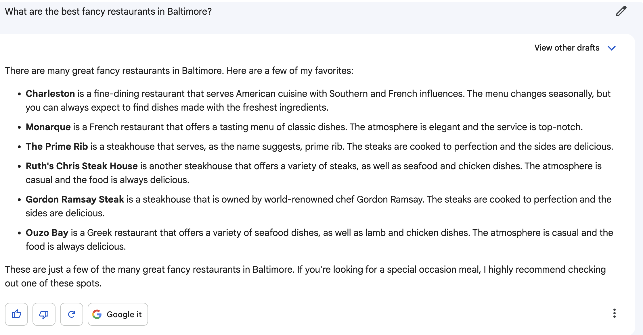The image size is (643, 335).
Task: Click the bold "Charleston" restaurant name
Action: [x=50, y=94]
